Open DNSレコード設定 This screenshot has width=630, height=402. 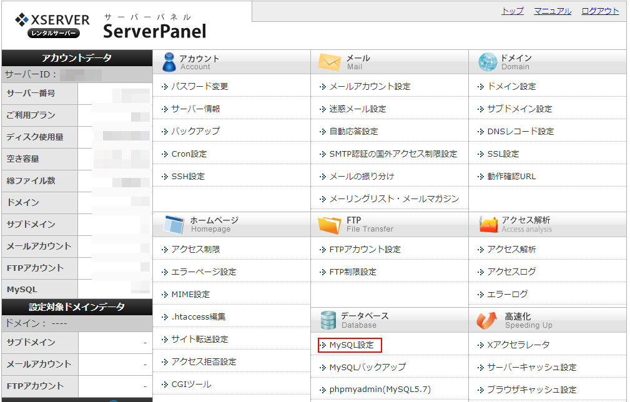pyautogui.click(x=520, y=131)
